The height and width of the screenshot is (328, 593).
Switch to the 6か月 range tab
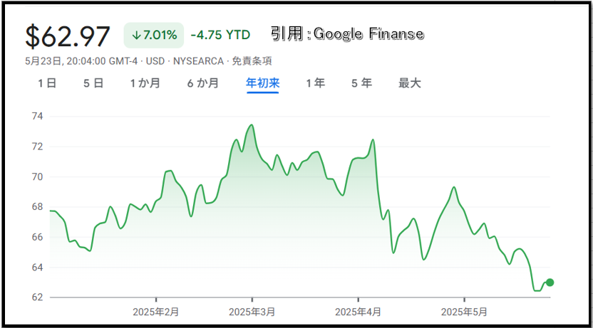203,83
